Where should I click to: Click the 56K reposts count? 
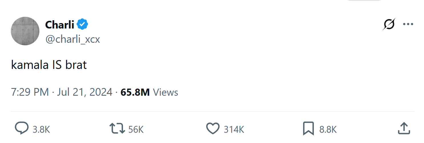(136, 130)
